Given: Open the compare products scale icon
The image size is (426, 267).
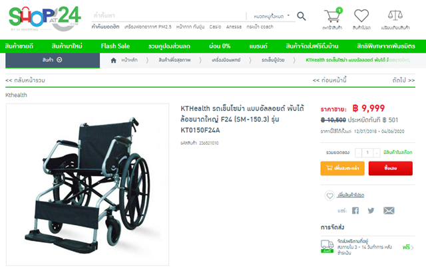Looking at the screenshot, I should click(x=395, y=15).
